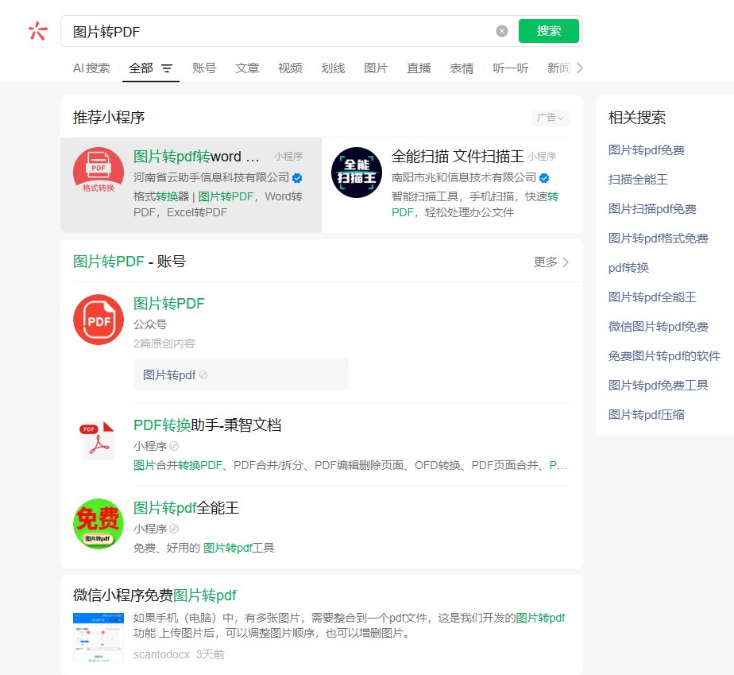The image size is (734, 675).
Task: Open the 图片转PDF 公众号 title
Action: 169,304
